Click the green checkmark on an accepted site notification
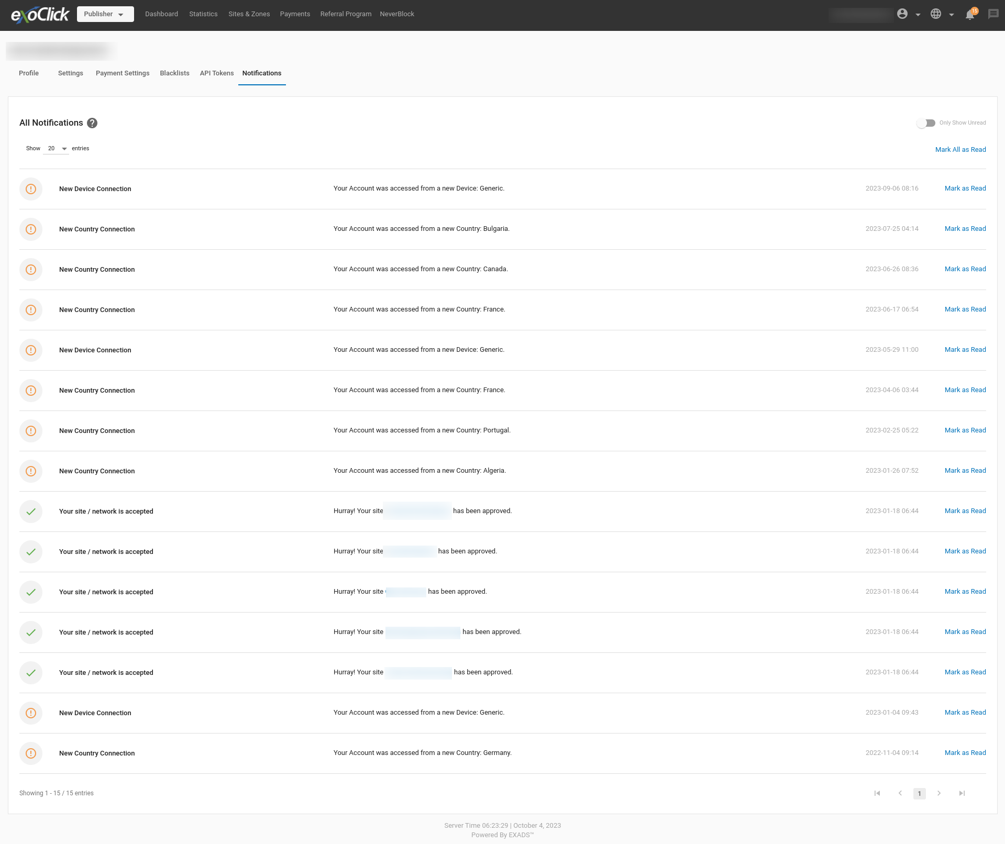1005x844 pixels. pos(31,512)
